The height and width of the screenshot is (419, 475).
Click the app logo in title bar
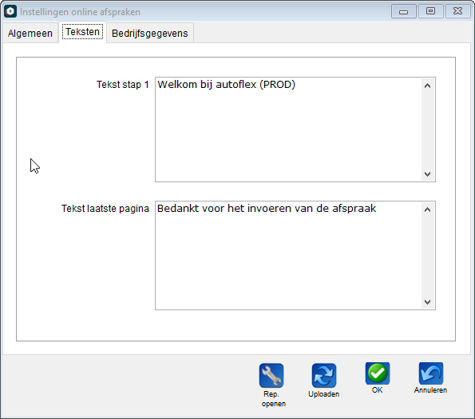tap(10, 11)
